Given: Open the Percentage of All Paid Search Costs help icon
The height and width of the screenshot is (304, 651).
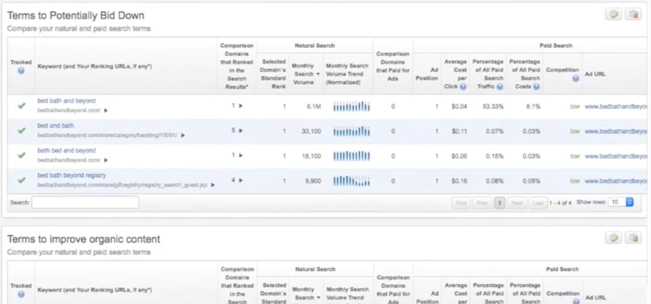Looking at the screenshot, I should click(537, 87).
